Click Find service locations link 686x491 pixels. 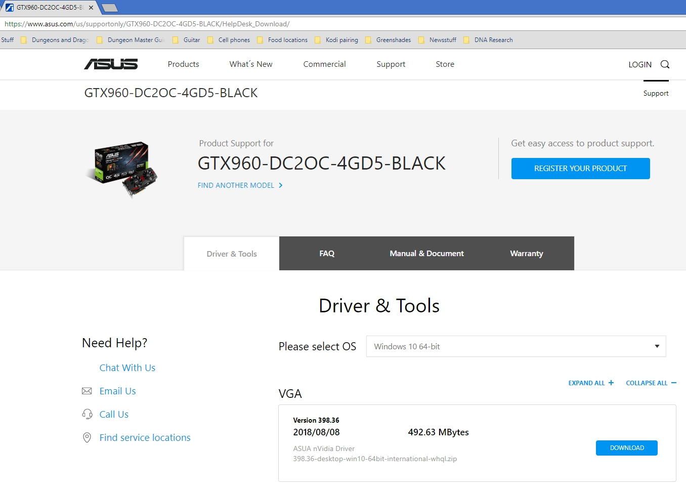point(145,437)
